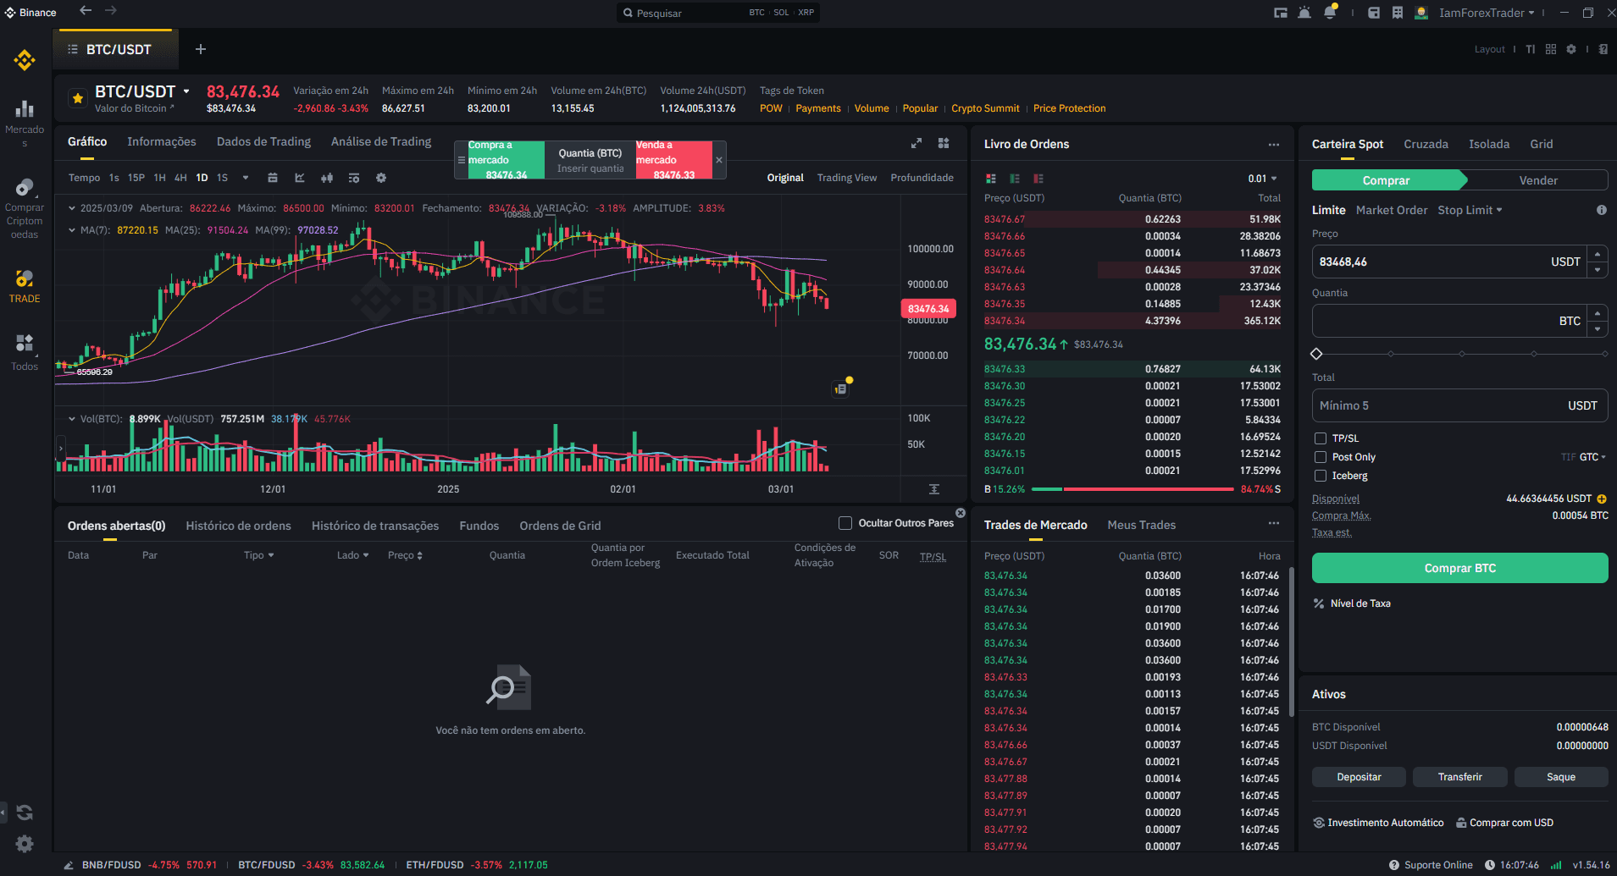The height and width of the screenshot is (876, 1617).
Task: Open the layout grid icon
Action: 1551,49
